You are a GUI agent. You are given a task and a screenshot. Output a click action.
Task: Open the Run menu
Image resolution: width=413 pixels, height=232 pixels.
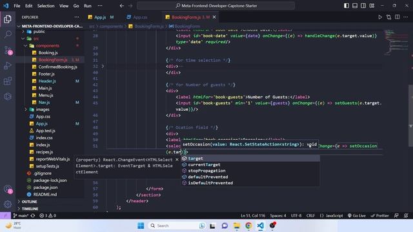[x=88, y=6]
